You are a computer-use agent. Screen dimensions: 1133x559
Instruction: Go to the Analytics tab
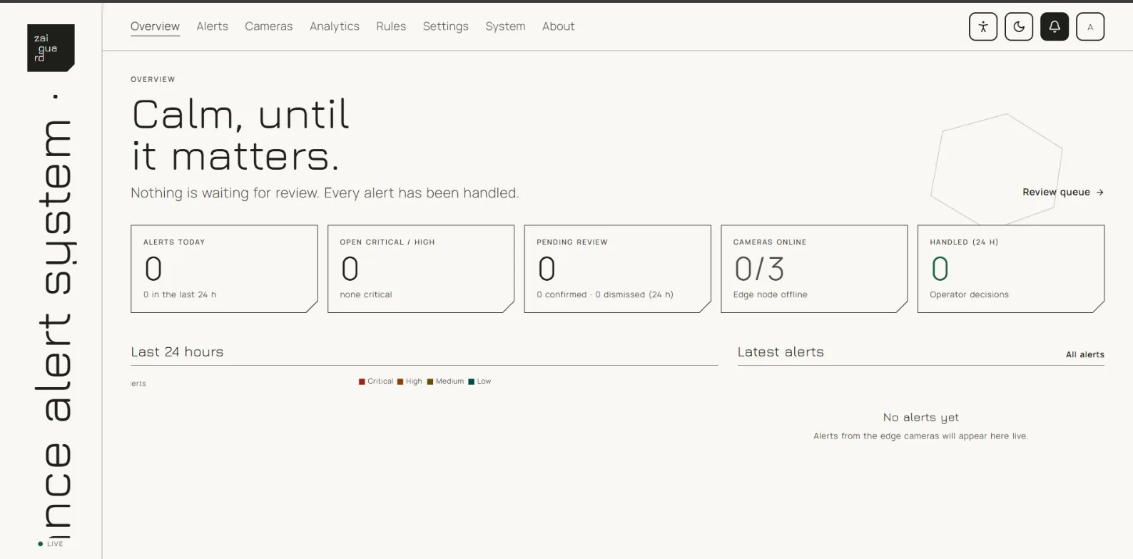[335, 26]
